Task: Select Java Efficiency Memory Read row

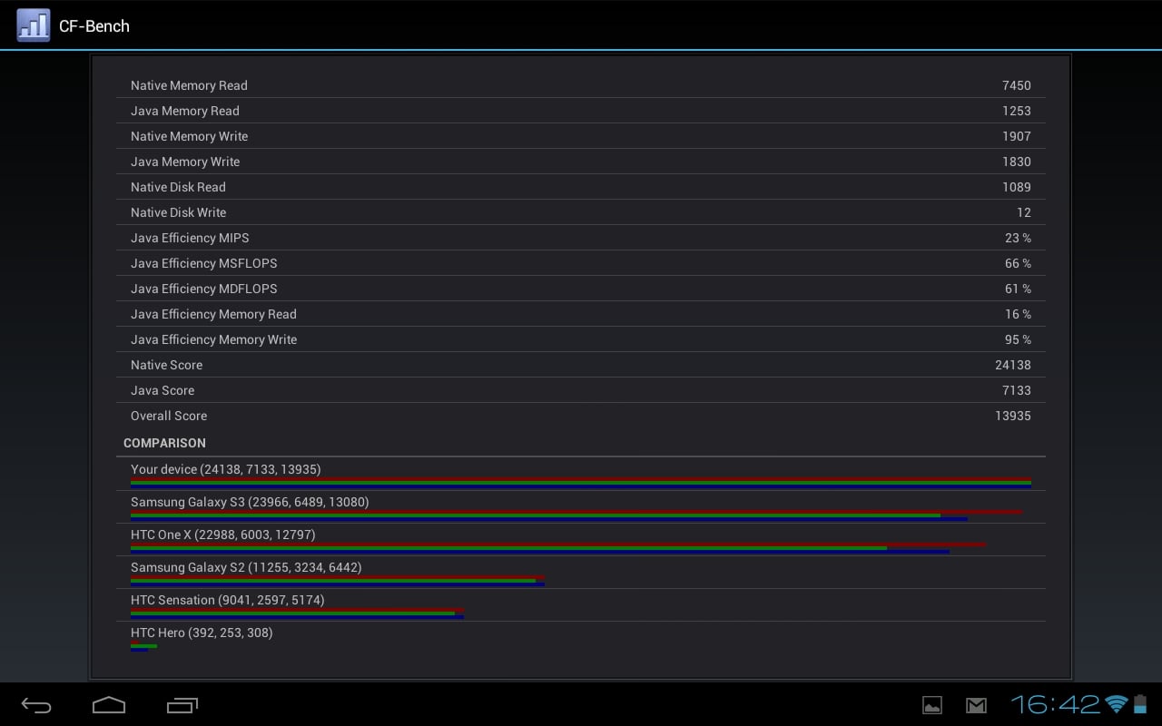Action: [x=581, y=314]
